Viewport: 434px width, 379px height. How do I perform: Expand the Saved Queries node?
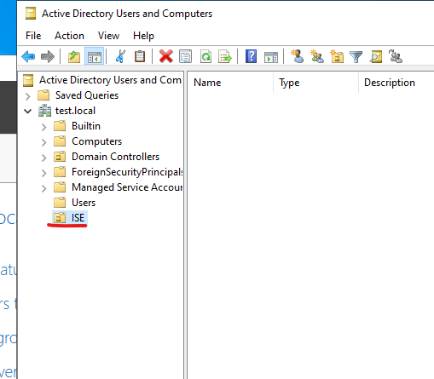27,96
